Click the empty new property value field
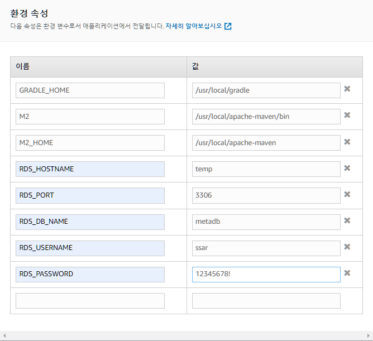Viewport: 373px width, 341px height. [x=266, y=301]
